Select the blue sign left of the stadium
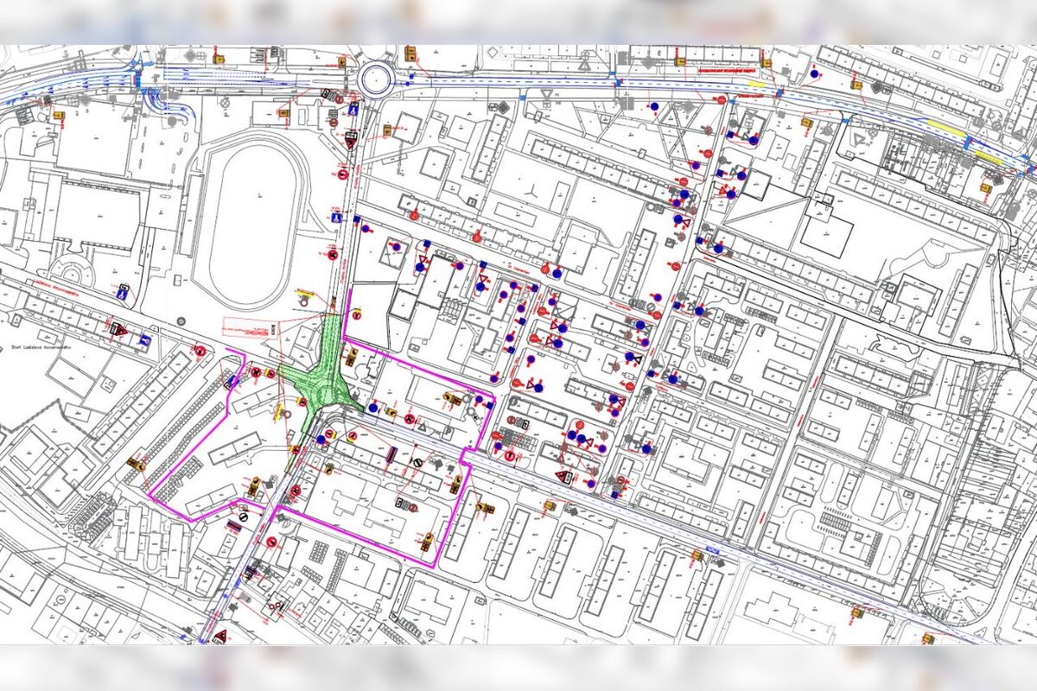 (123, 292)
